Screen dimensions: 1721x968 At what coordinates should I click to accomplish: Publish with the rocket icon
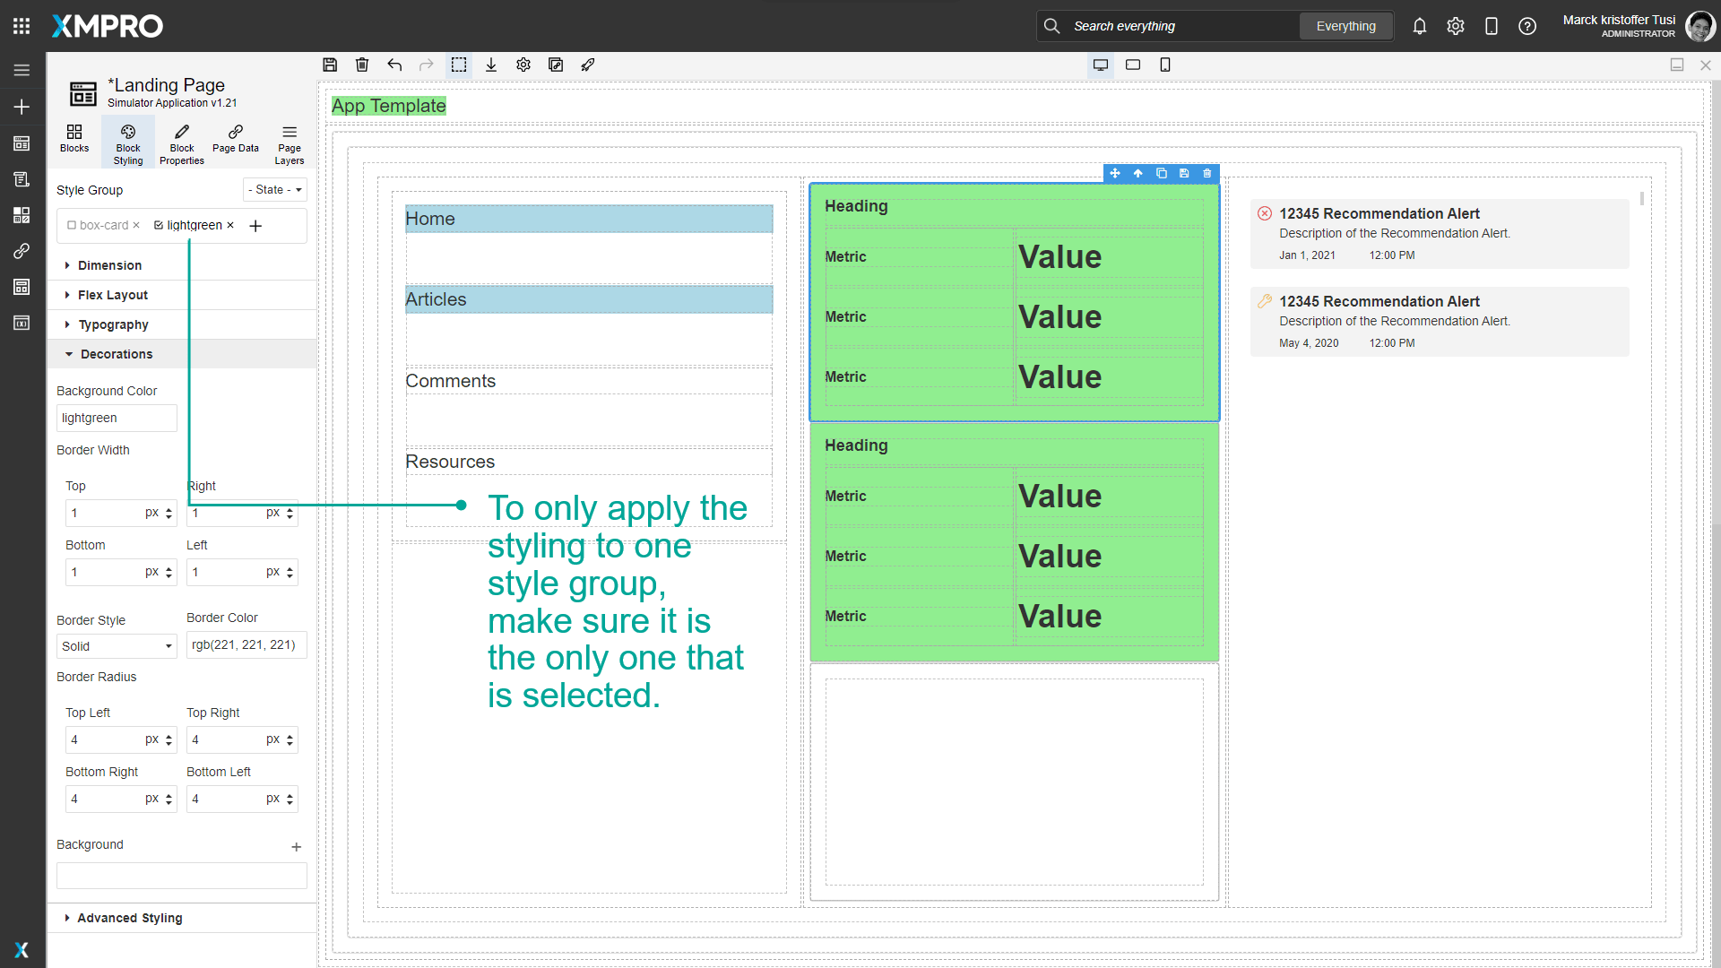588,65
